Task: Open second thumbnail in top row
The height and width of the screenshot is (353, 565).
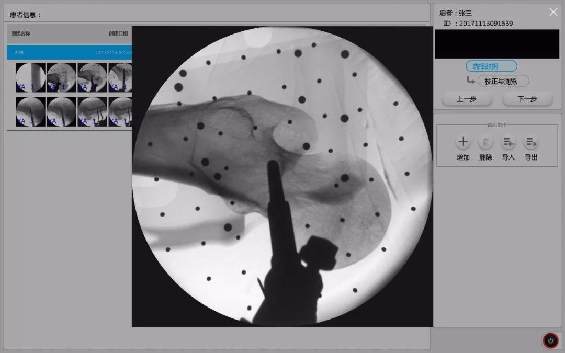Action: pyautogui.click(x=61, y=77)
